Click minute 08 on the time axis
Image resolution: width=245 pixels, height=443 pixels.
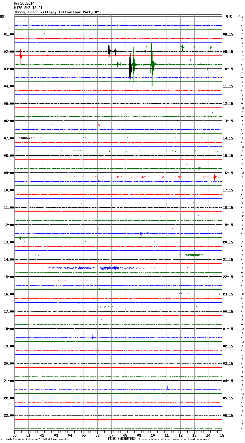[125, 435]
